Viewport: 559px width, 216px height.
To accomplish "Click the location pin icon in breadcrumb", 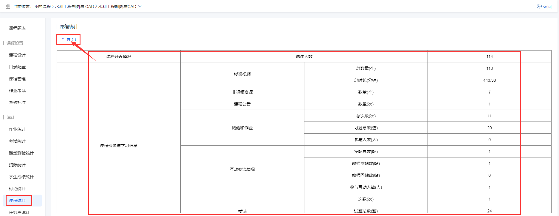I will pyautogui.click(x=8, y=6).
